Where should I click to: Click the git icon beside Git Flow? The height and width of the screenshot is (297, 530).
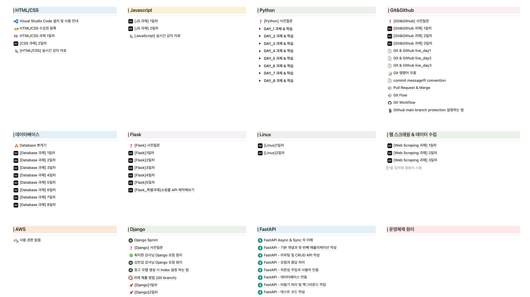pyautogui.click(x=390, y=95)
